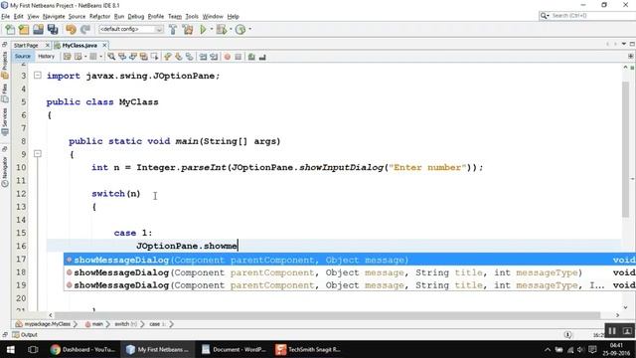The image size is (636, 358).
Task: Click the Last Edit editor toolbar icon
Action: click(x=67, y=57)
